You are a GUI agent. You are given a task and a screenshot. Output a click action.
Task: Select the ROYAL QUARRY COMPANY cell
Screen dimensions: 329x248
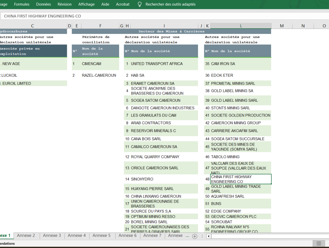(164, 157)
